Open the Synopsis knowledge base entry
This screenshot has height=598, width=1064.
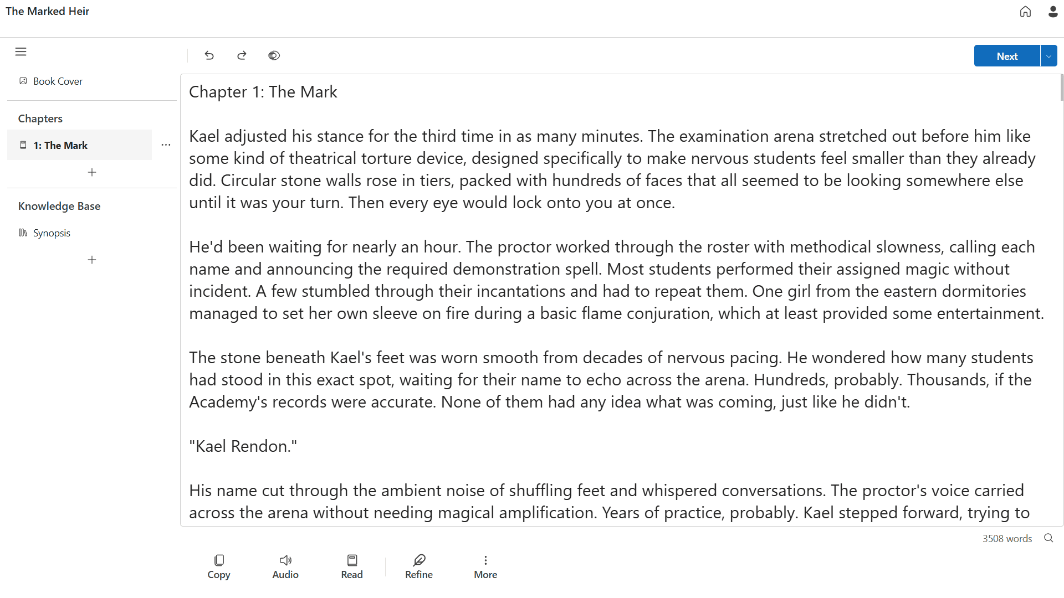click(x=52, y=233)
